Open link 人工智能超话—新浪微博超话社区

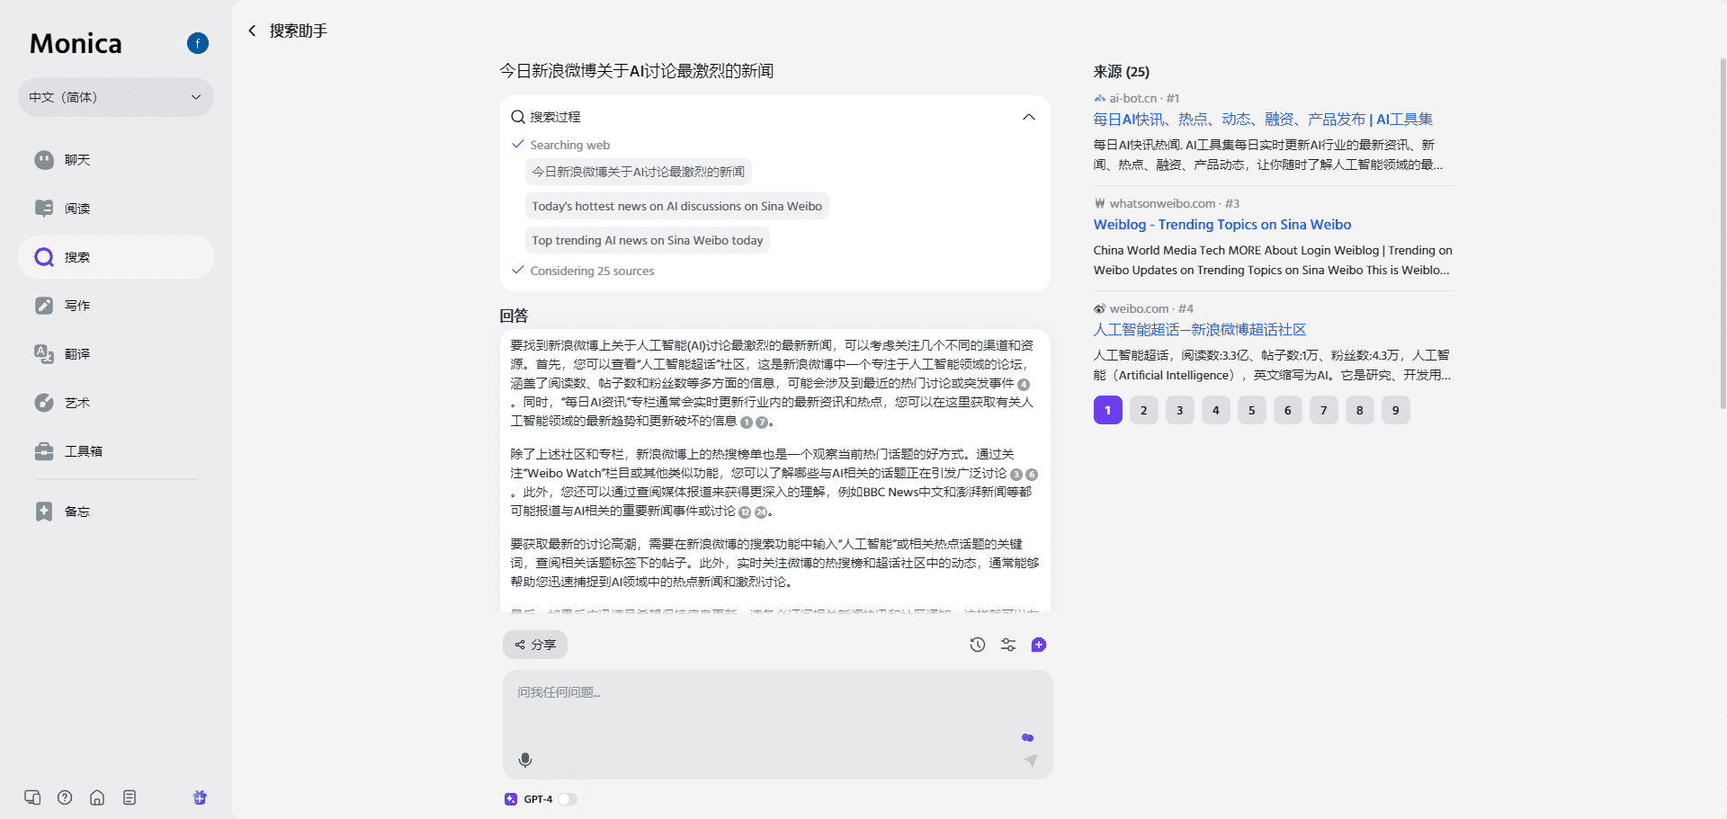click(x=1200, y=330)
